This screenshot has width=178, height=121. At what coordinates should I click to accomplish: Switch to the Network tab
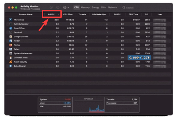112,7
